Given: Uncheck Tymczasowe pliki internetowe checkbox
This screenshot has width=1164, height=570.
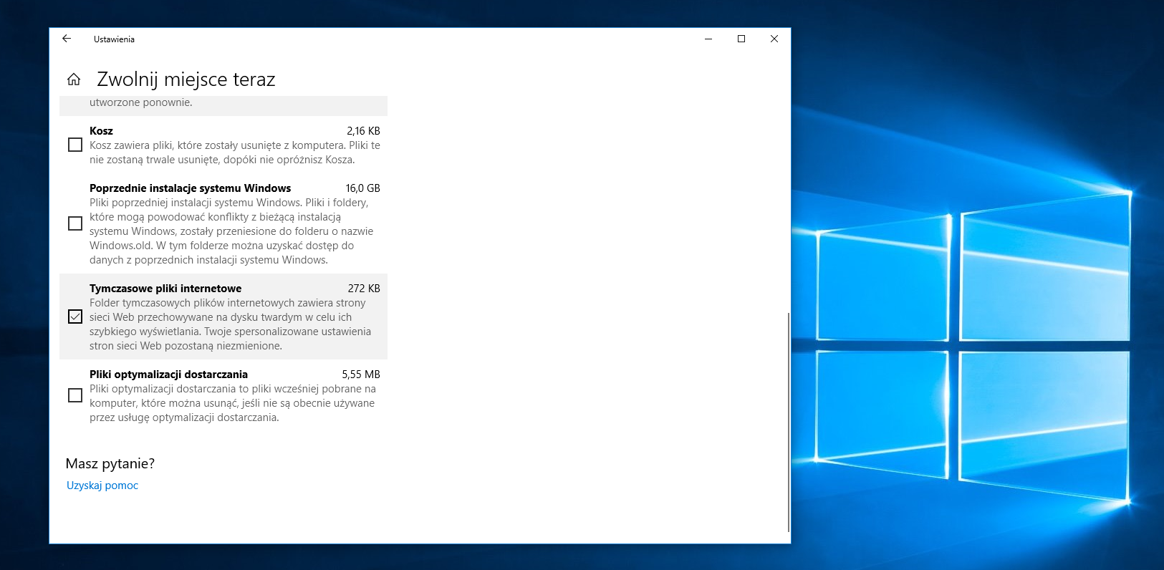Looking at the screenshot, I should (75, 317).
